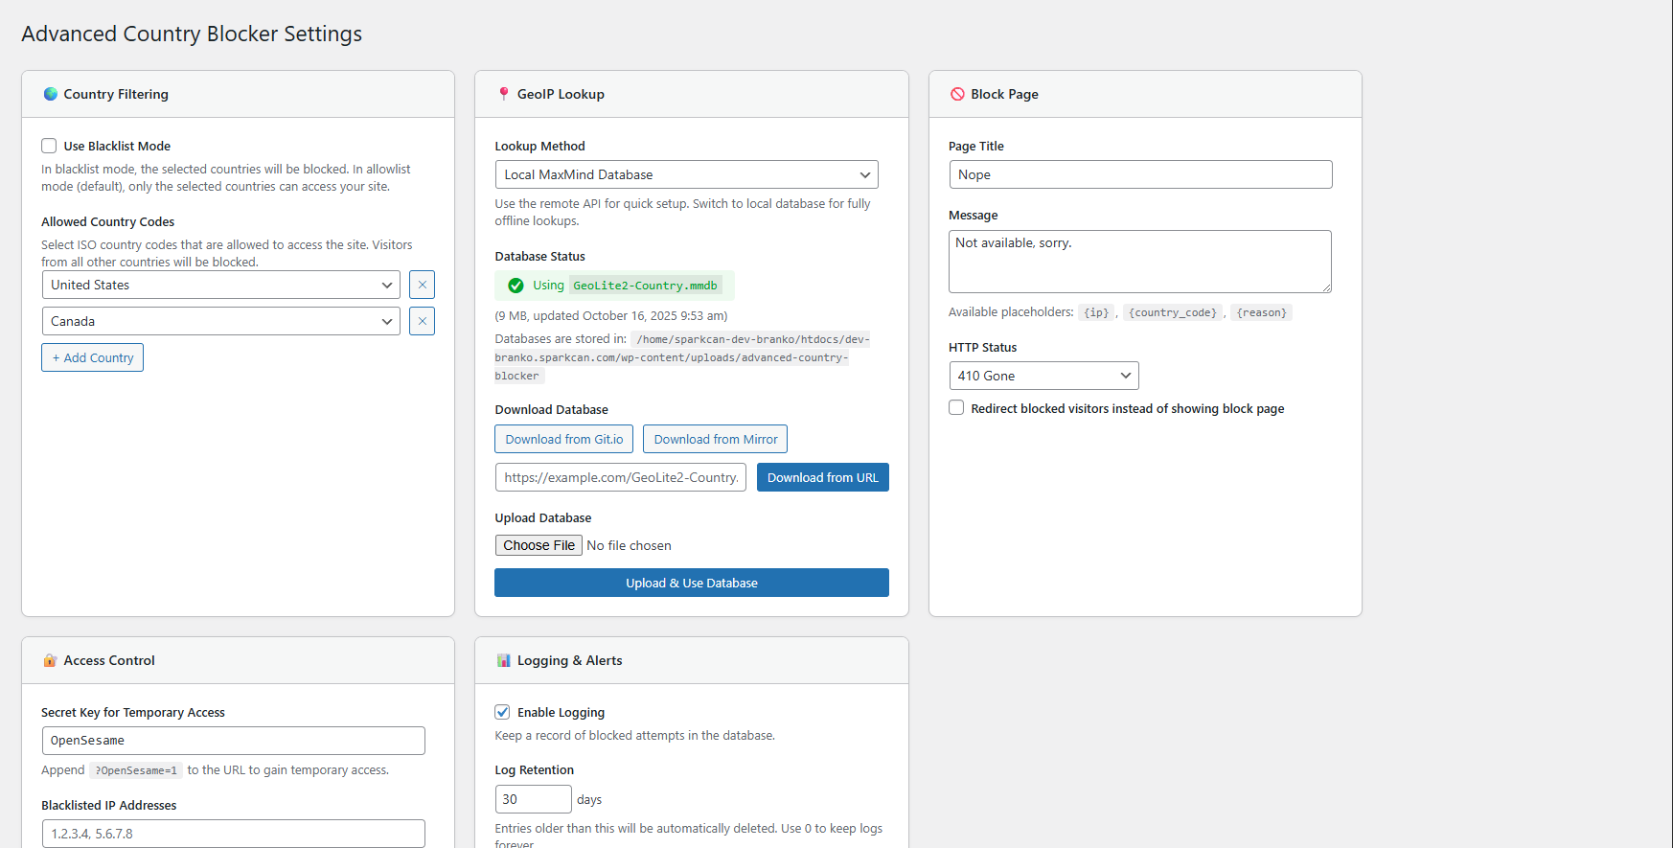Click Upload & Use Database button
Image resolution: width=1673 pixels, height=848 pixels.
691,583
